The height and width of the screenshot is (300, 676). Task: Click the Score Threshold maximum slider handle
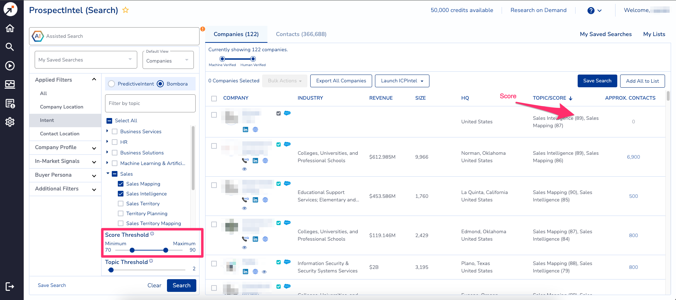tap(166, 250)
